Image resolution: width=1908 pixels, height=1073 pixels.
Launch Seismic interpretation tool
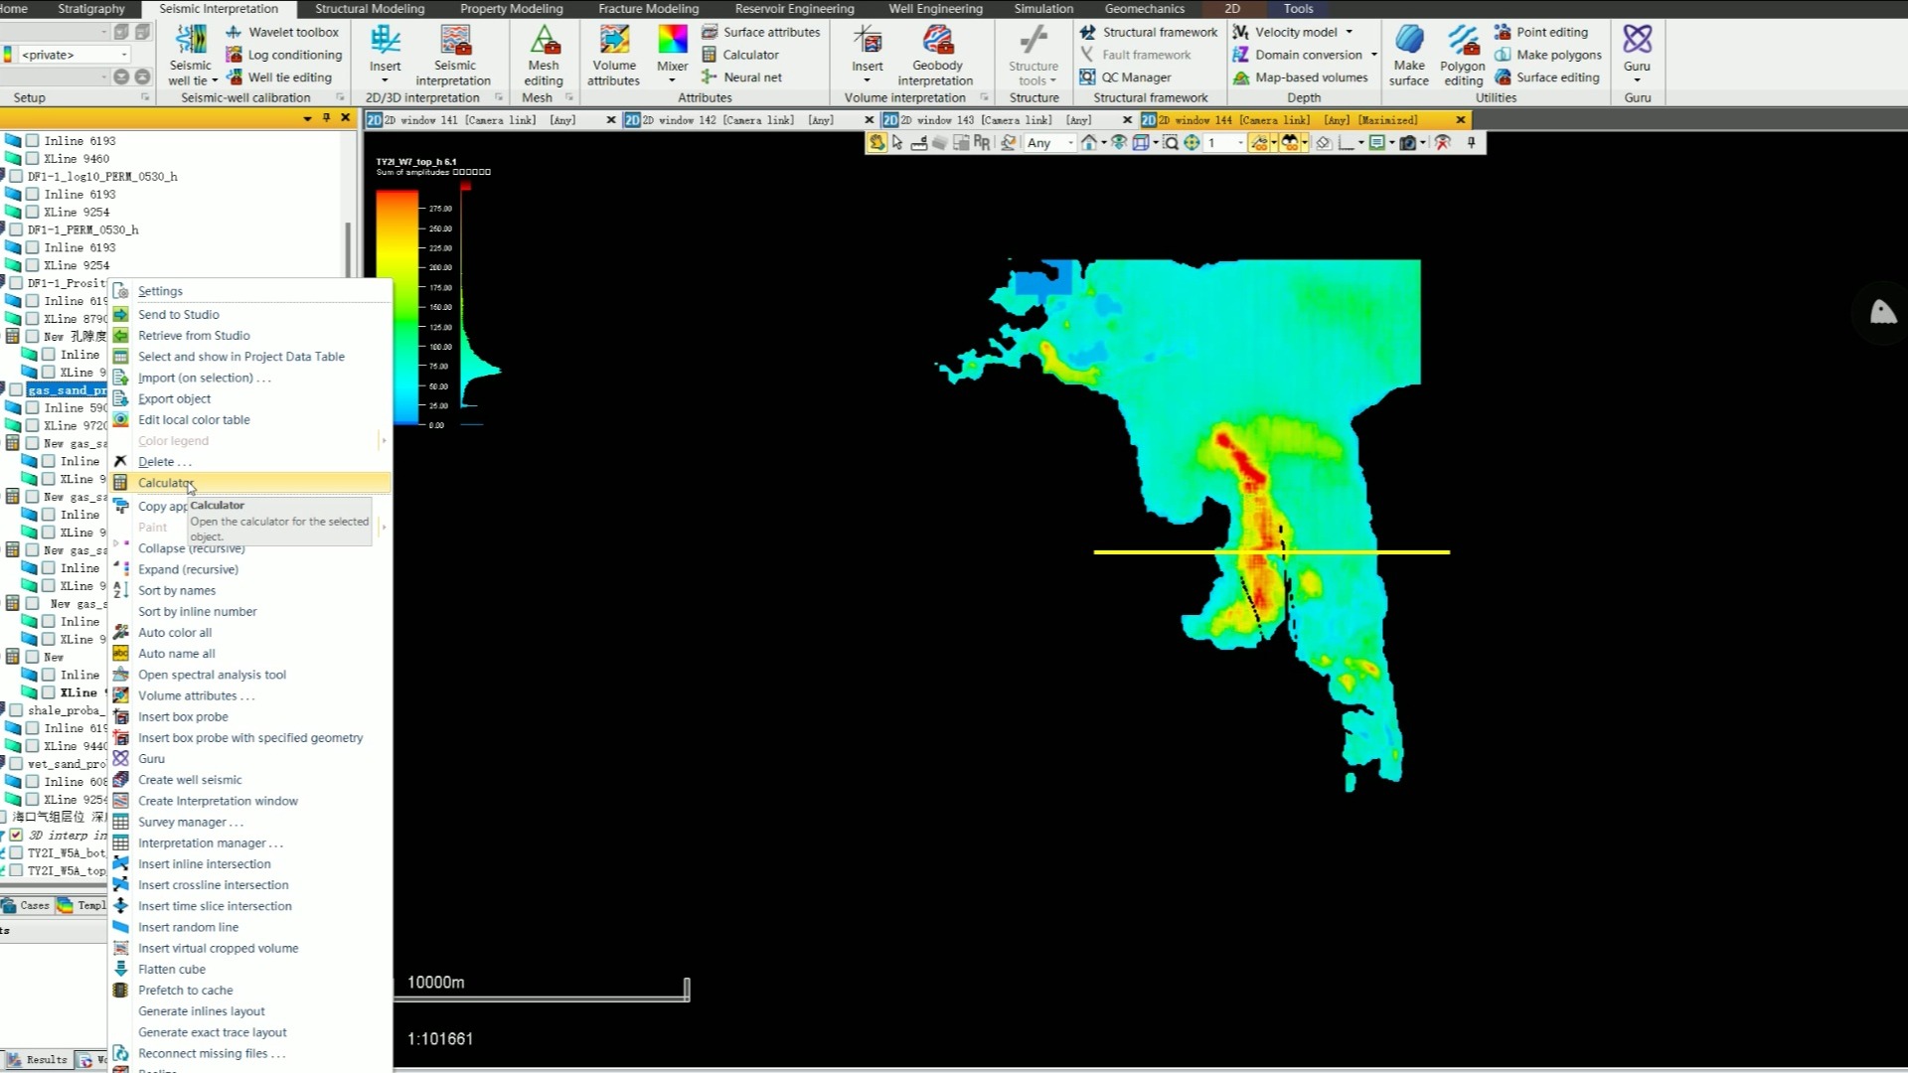453,56
